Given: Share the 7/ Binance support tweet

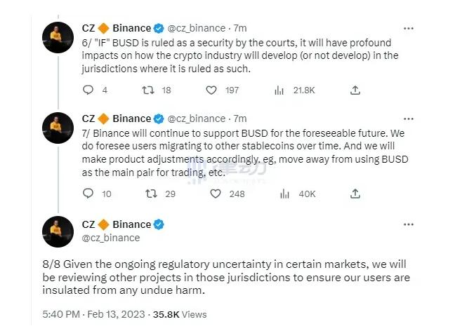Looking at the screenshot, I should click(355, 194).
